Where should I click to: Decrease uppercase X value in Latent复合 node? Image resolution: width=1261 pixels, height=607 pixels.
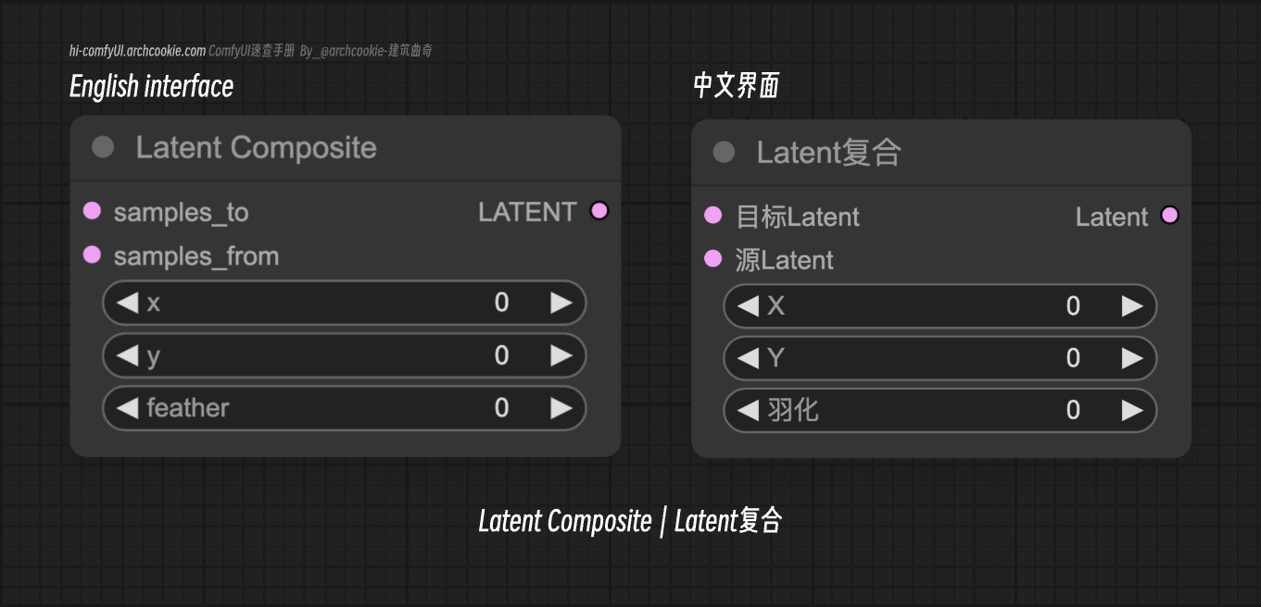(x=749, y=306)
